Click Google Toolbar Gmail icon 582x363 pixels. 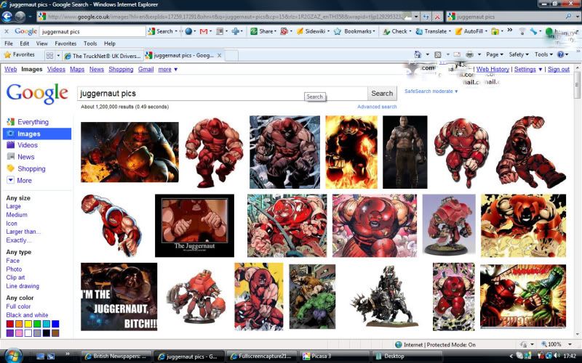(x=204, y=31)
